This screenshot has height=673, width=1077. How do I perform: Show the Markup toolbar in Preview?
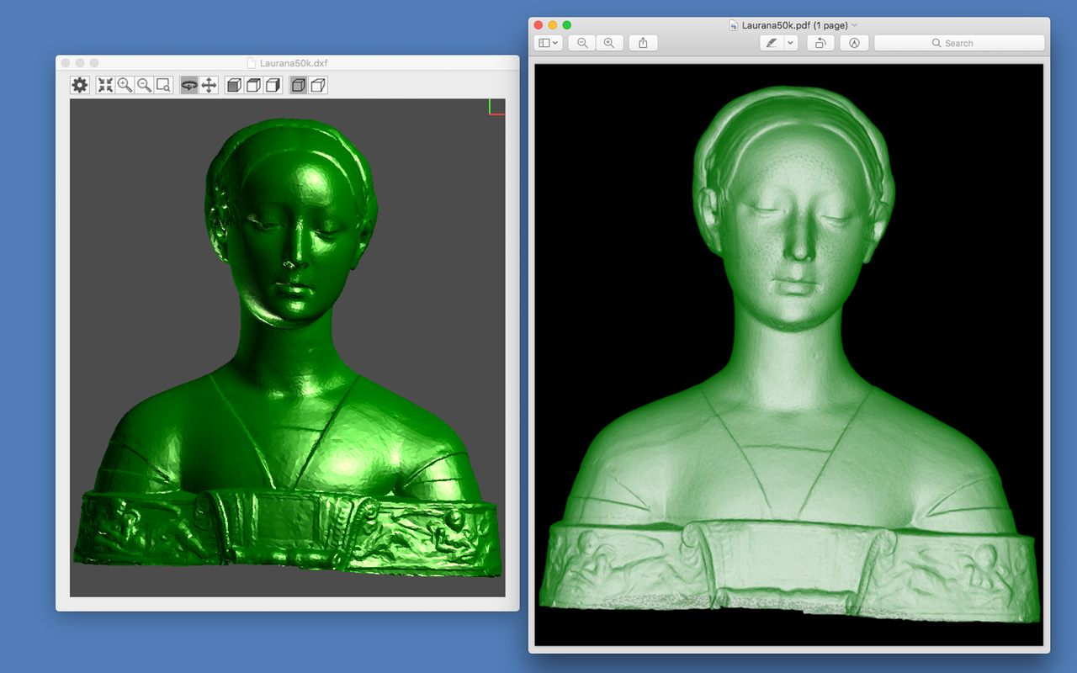coord(854,43)
